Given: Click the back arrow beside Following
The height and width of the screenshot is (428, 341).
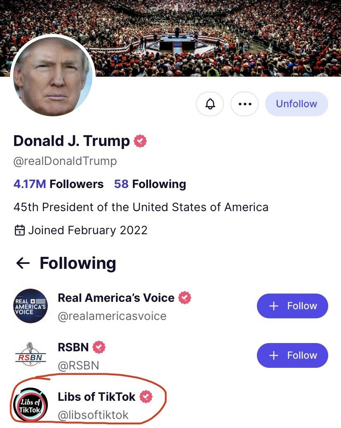Looking at the screenshot, I should pos(23,263).
